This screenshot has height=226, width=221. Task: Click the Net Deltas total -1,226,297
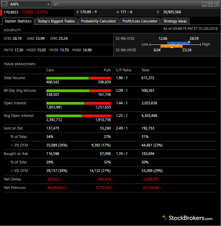click(x=150, y=179)
